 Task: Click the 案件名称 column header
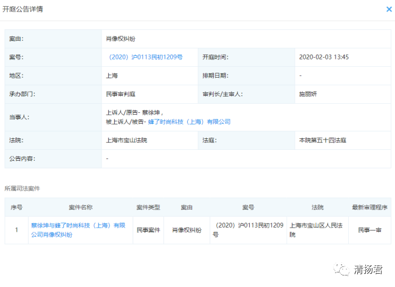coord(80,208)
